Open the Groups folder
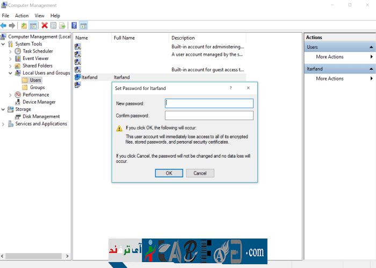Image resolution: width=376 pixels, height=268 pixels. (37, 87)
